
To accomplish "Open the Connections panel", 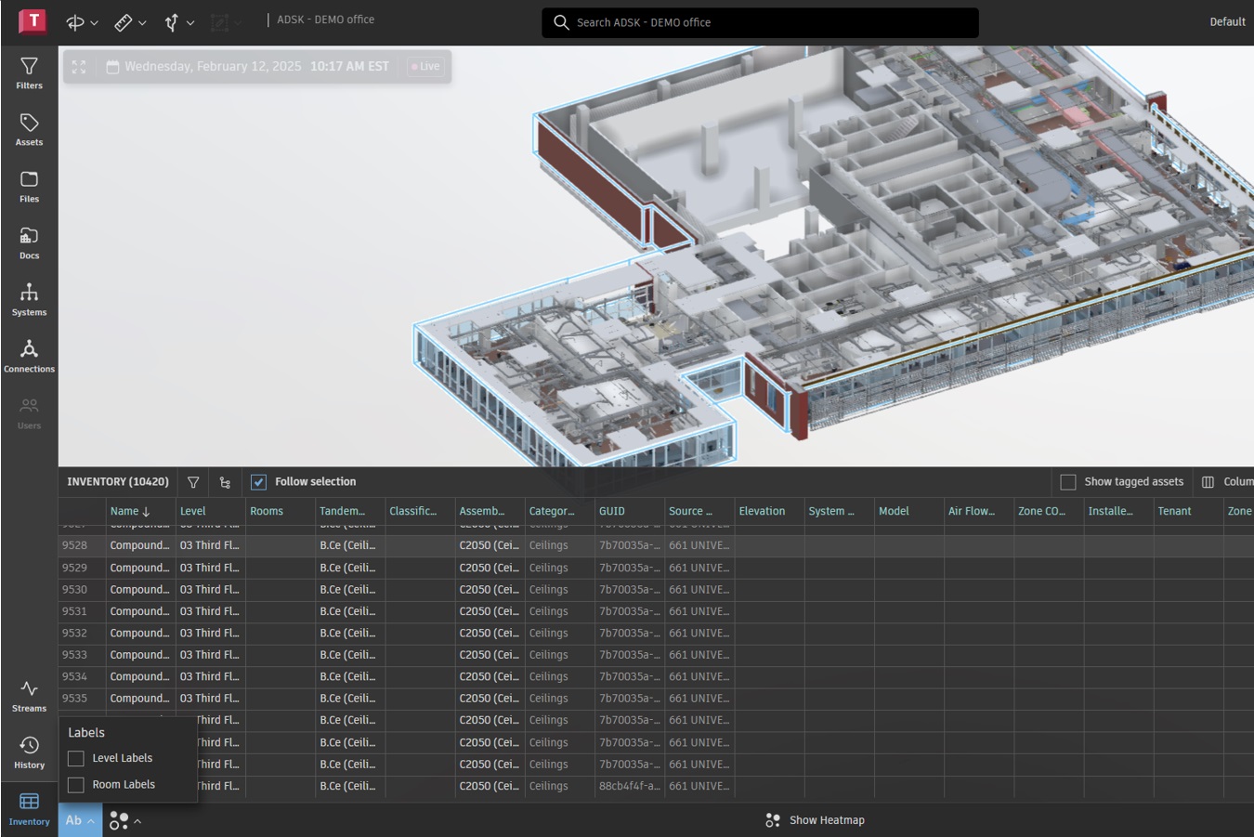I will 29,356.
